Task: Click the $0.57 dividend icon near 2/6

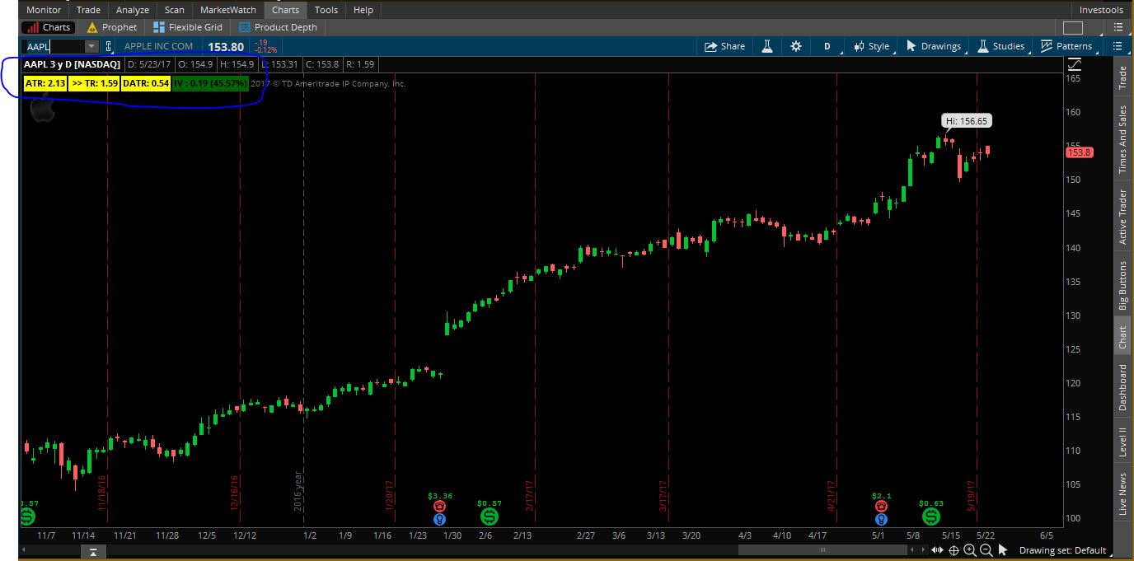Action: tap(490, 517)
